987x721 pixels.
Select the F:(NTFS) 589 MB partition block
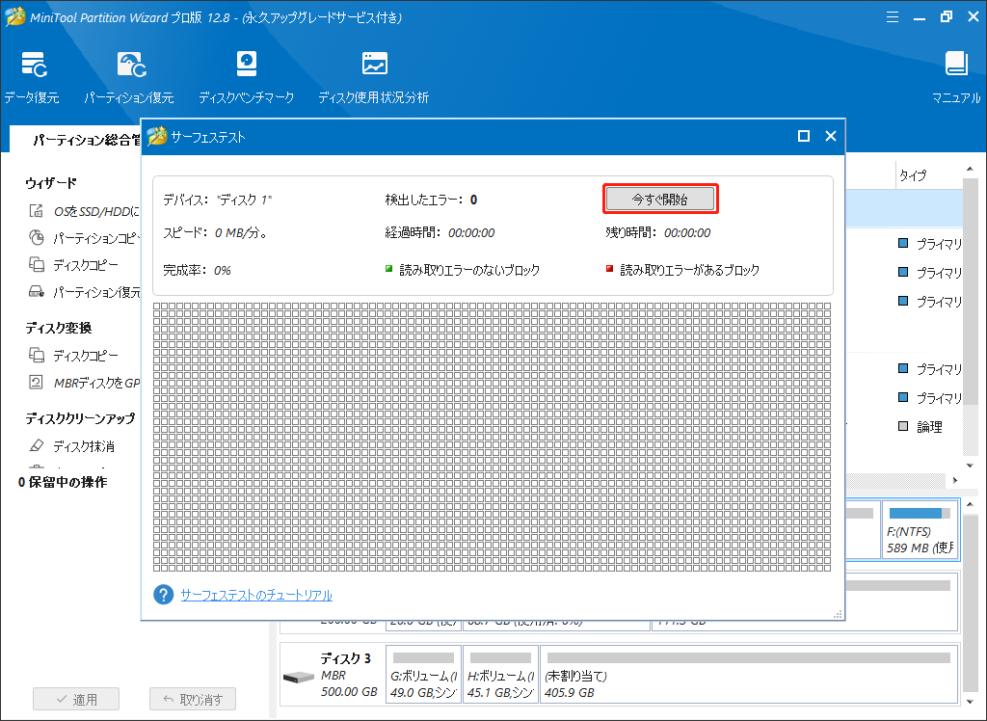[920, 530]
